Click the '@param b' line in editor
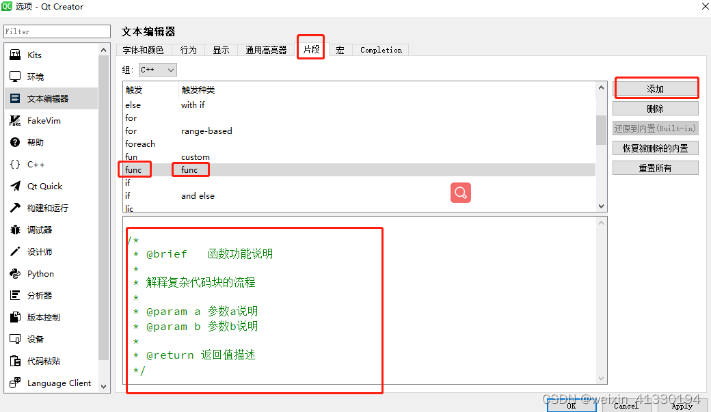Screen dimensions: 711x412 (x=196, y=327)
